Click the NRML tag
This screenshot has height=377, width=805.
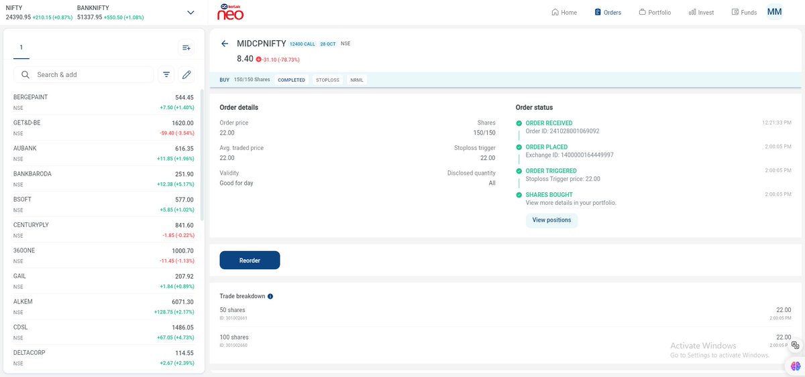pyautogui.click(x=357, y=80)
